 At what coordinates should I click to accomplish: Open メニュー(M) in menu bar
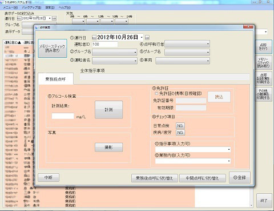coord(10,7)
